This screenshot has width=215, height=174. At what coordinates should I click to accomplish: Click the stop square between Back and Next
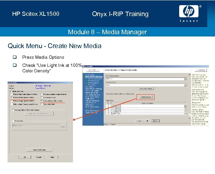click(147, 121)
